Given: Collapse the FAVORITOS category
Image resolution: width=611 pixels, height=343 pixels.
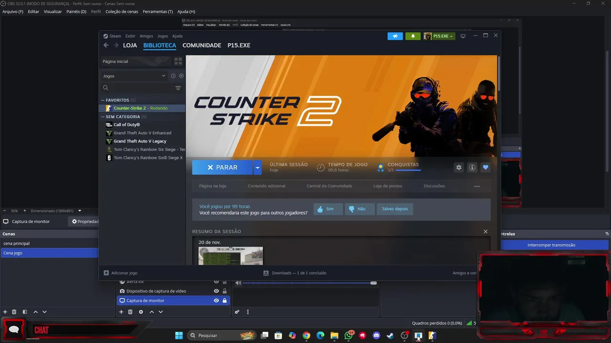Looking at the screenshot, I should pyautogui.click(x=103, y=100).
